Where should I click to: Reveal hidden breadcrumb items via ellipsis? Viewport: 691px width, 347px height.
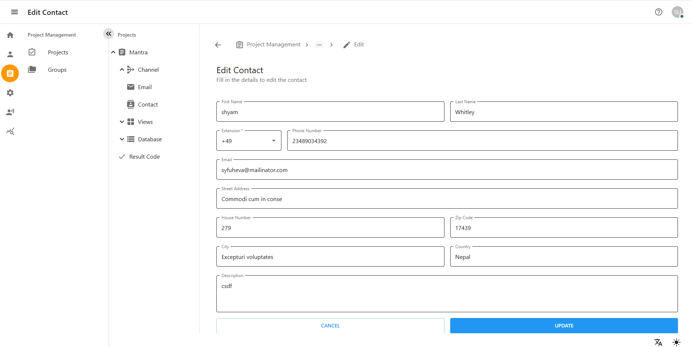pos(319,45)
